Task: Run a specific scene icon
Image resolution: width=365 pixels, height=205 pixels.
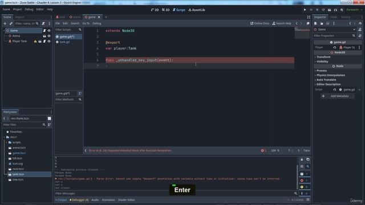Action: click(x=335, y=10)
